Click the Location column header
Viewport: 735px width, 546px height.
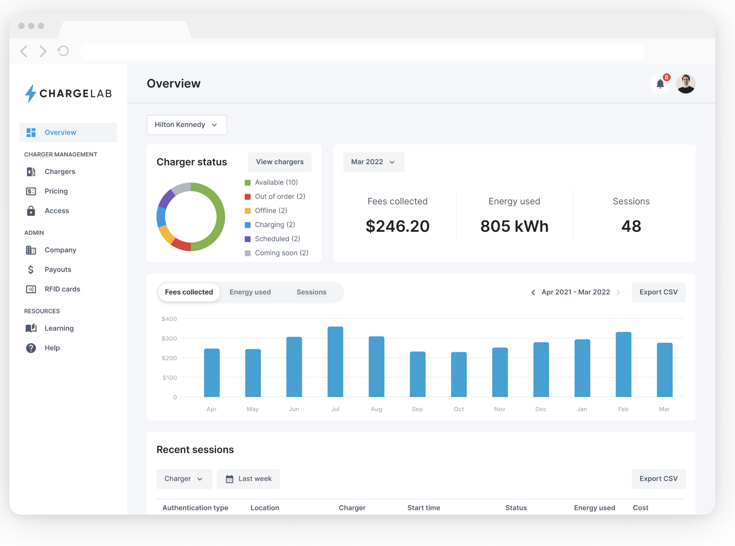click(265, 508)
